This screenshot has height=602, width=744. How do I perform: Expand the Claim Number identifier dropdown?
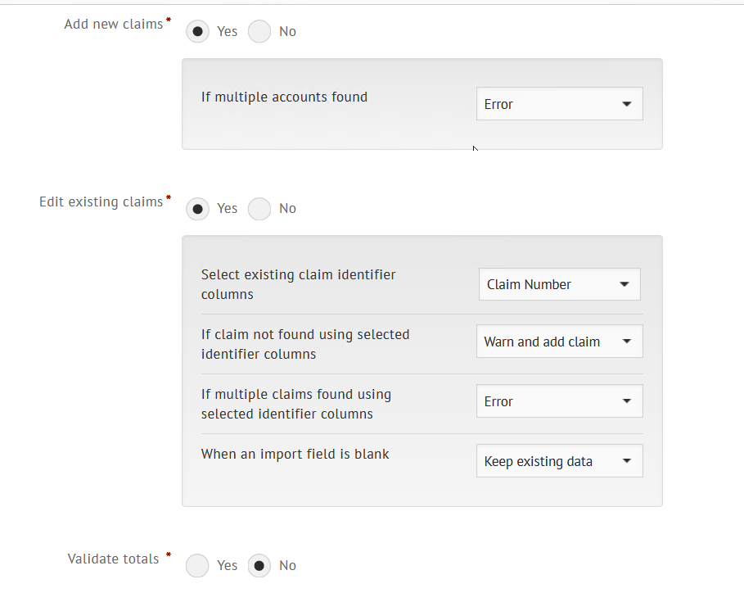pyautogui.click(x=559, y=284)
